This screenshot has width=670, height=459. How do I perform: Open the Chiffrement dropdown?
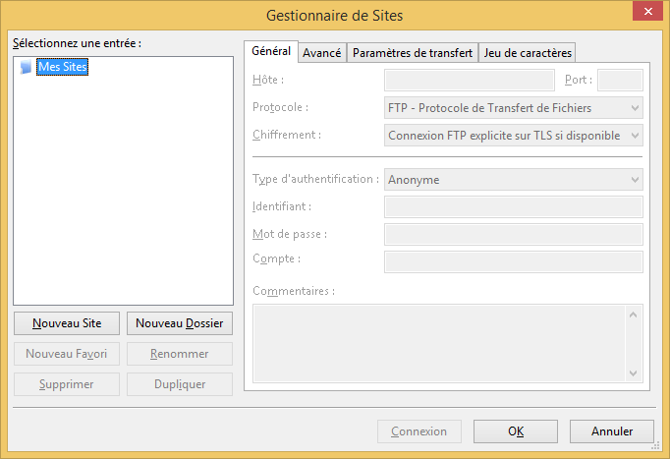pyautogui.click(x=513, y=136)
